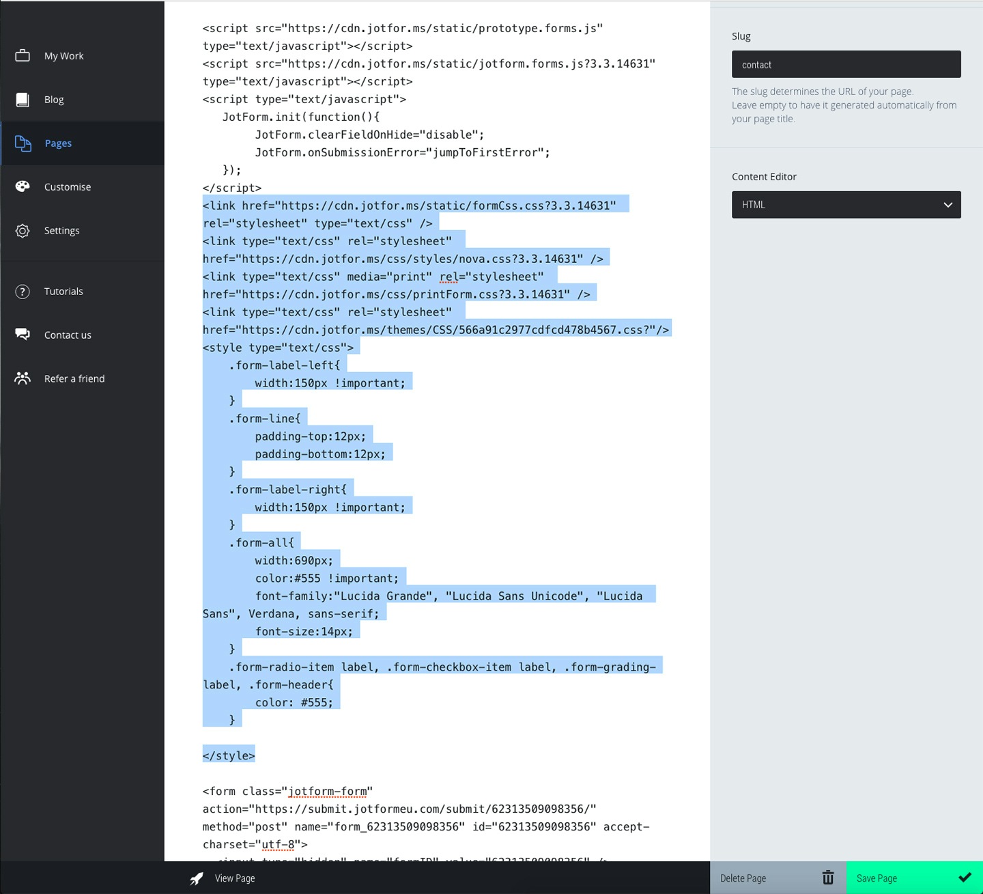Click the Blog book icon
The image size is (983, 894).
click(23, 100)
